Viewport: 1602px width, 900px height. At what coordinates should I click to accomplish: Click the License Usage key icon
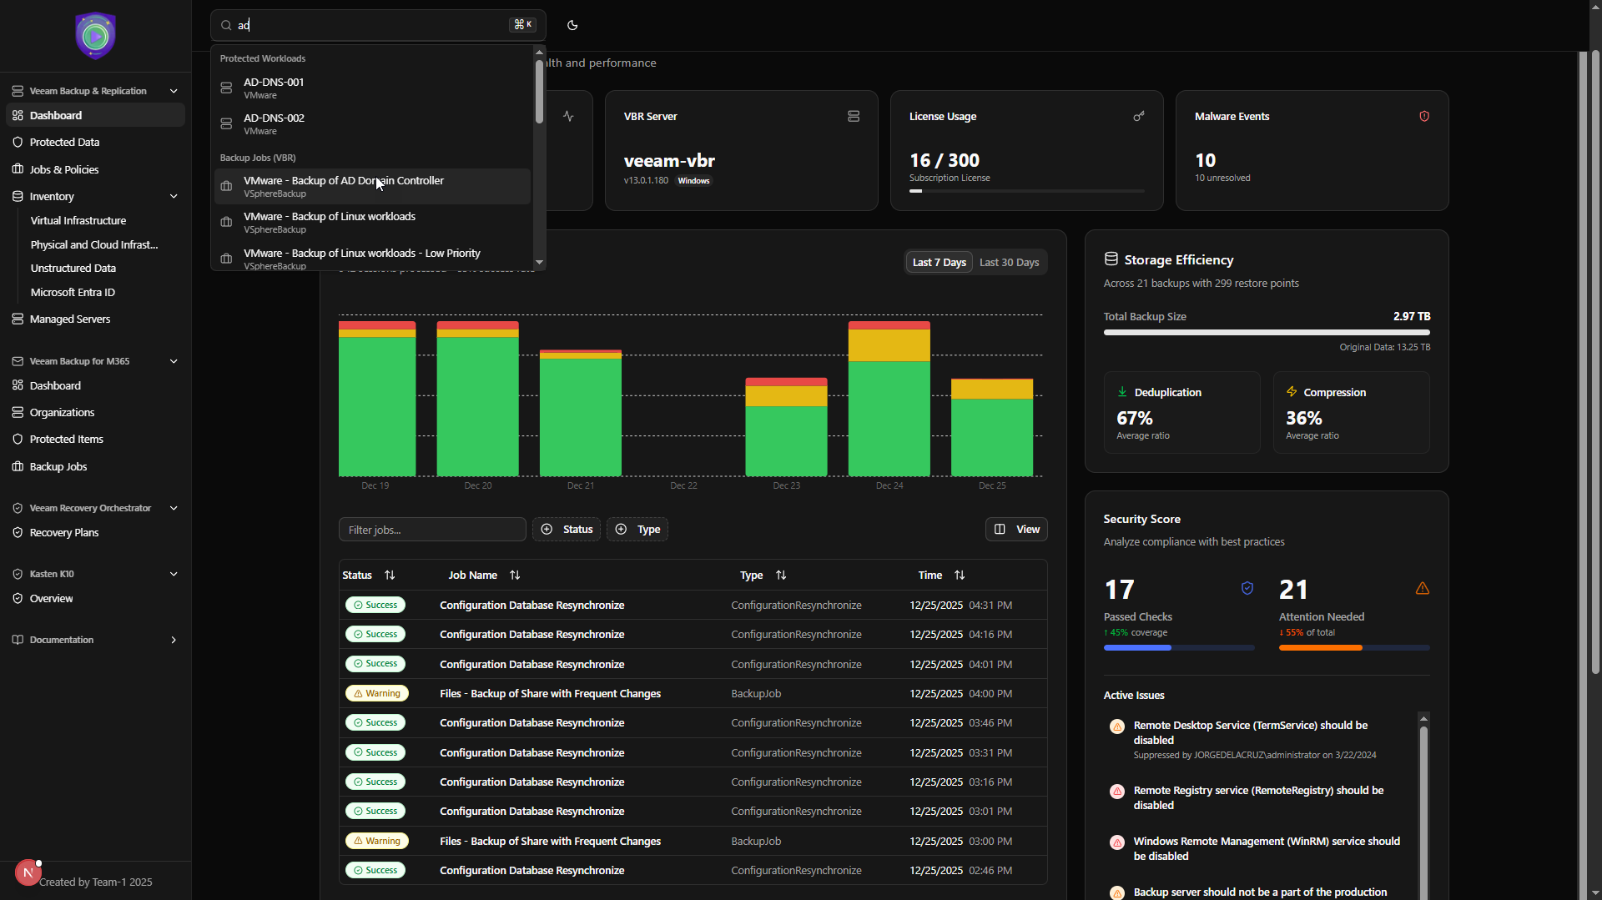point(1138,116)
